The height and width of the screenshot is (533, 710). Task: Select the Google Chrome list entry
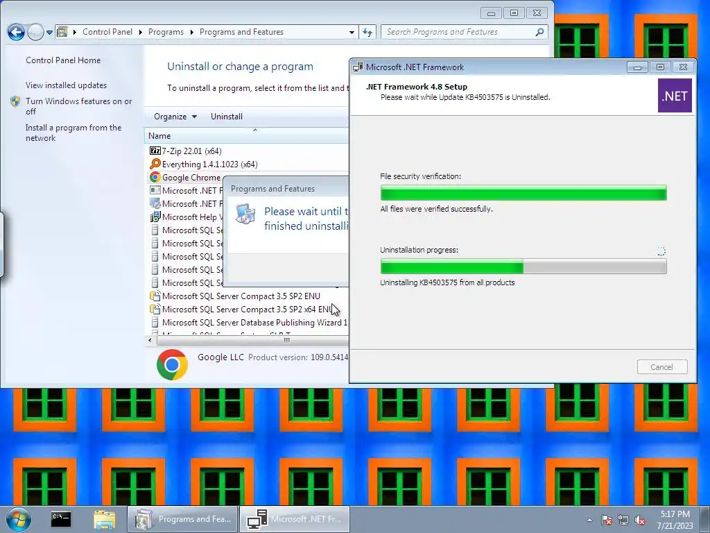[x=191, y=177]
